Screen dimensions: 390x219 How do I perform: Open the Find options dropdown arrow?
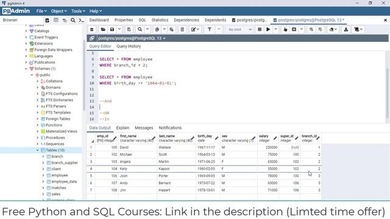147,29
